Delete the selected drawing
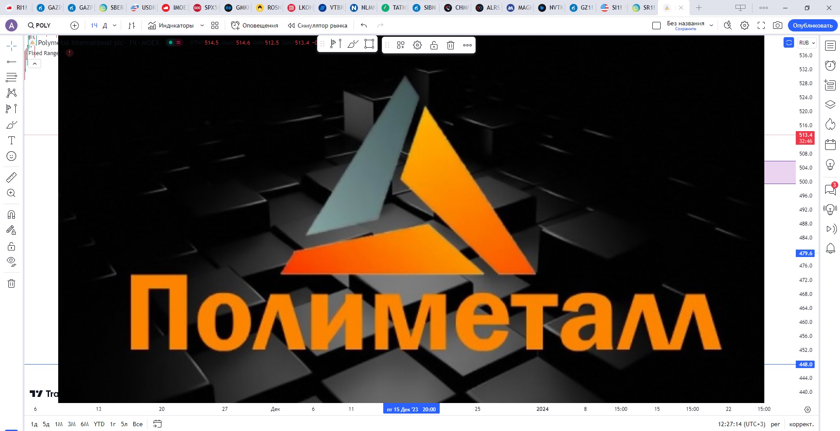 tap(451, 45)
